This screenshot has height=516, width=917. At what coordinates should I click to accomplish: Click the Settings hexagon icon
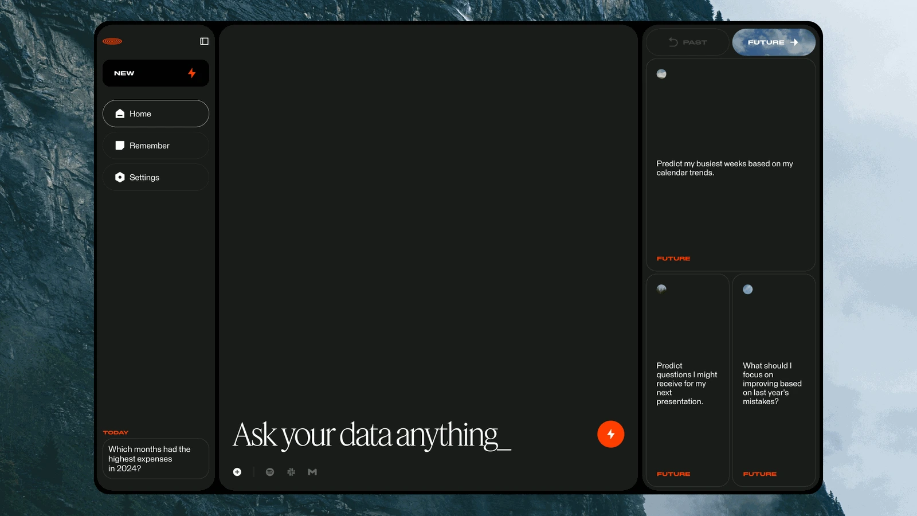click(120, 177)
